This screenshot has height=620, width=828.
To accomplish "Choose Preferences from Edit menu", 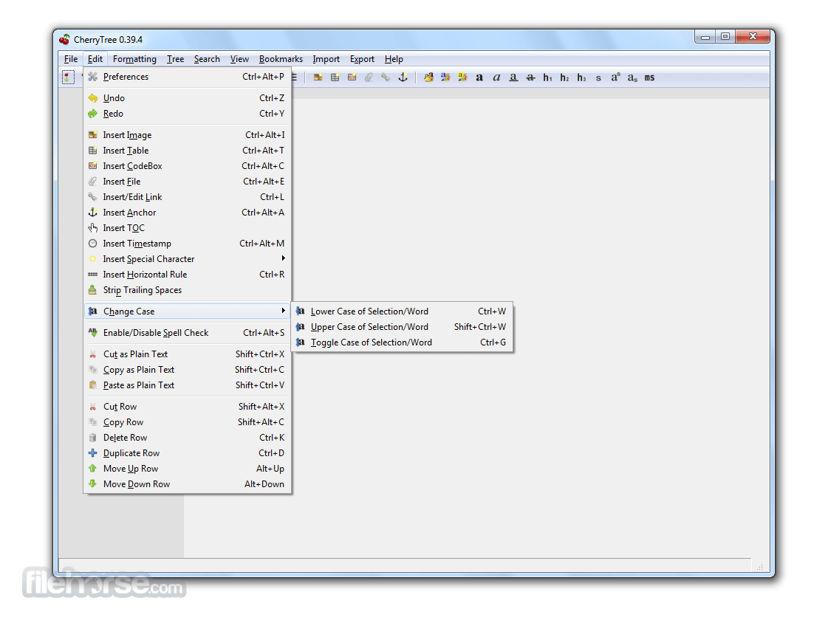I will point(188,77).
